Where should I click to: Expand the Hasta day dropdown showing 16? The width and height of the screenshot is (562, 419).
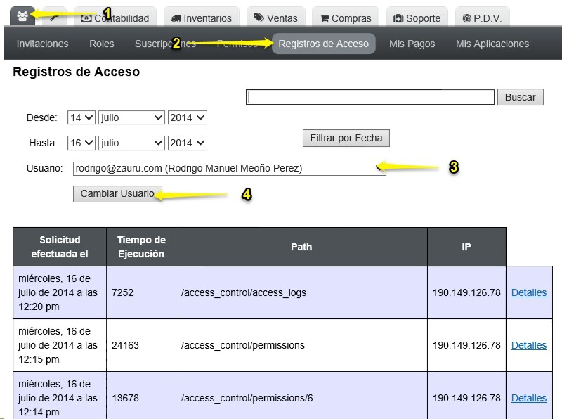click(x=81, y=143)
